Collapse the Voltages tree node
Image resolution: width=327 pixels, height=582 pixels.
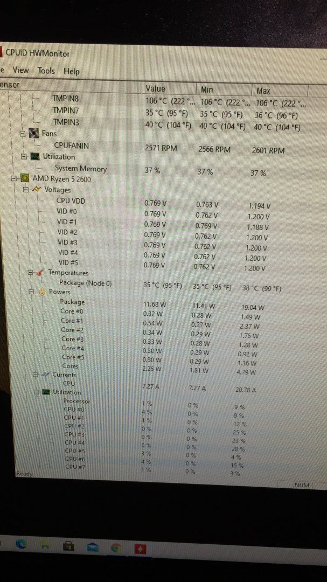[26, 189]
